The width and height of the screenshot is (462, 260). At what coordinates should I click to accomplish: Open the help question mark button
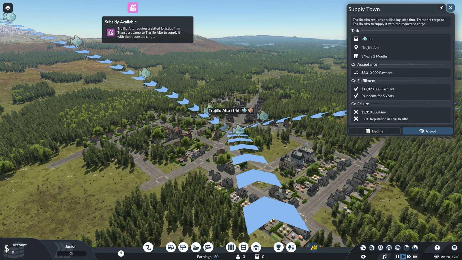tap(121, 254)
